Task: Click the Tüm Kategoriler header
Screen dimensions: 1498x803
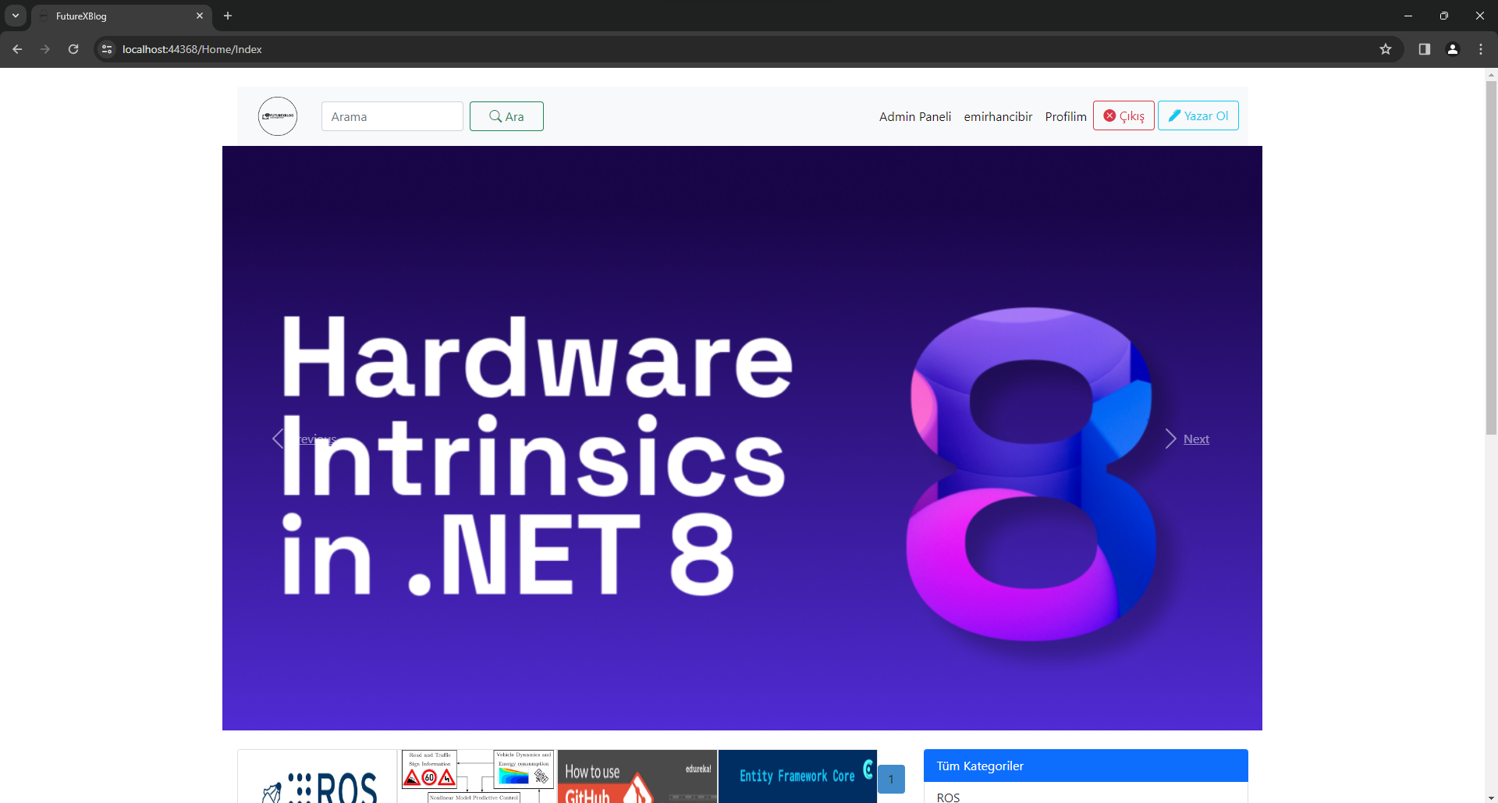Action: pos(1086,766)
